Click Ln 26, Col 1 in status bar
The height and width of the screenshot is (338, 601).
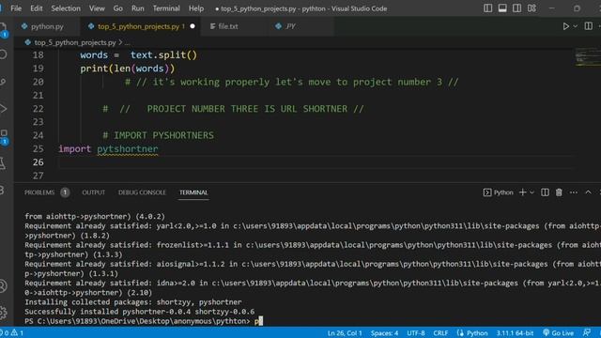[x=345, y=333]
